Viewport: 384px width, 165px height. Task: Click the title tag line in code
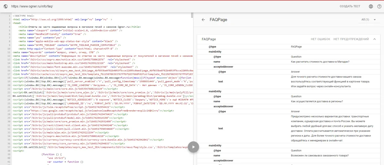click(x=79, y=27)
